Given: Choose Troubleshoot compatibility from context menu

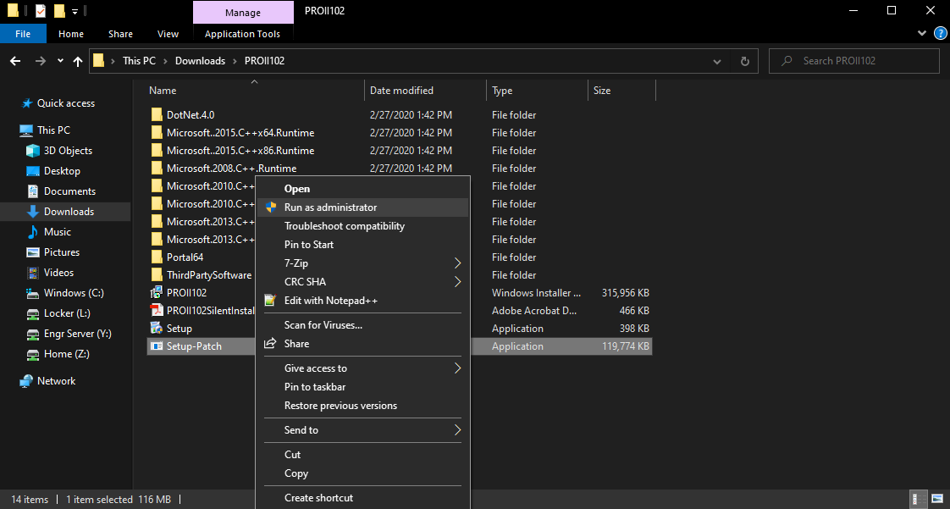Looking at the screenshot, I should [x=344, y=226].
